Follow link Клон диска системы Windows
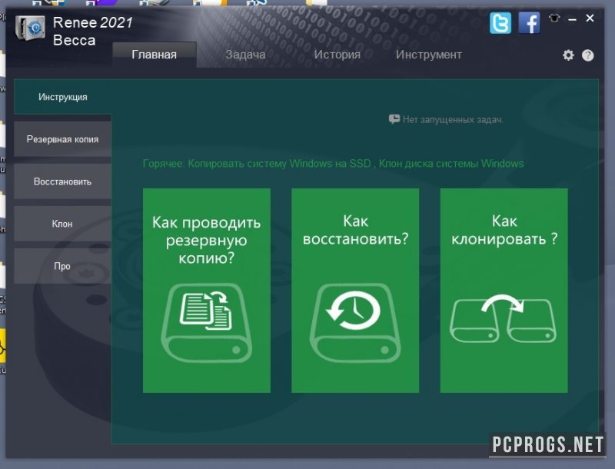 pos(451,164)
